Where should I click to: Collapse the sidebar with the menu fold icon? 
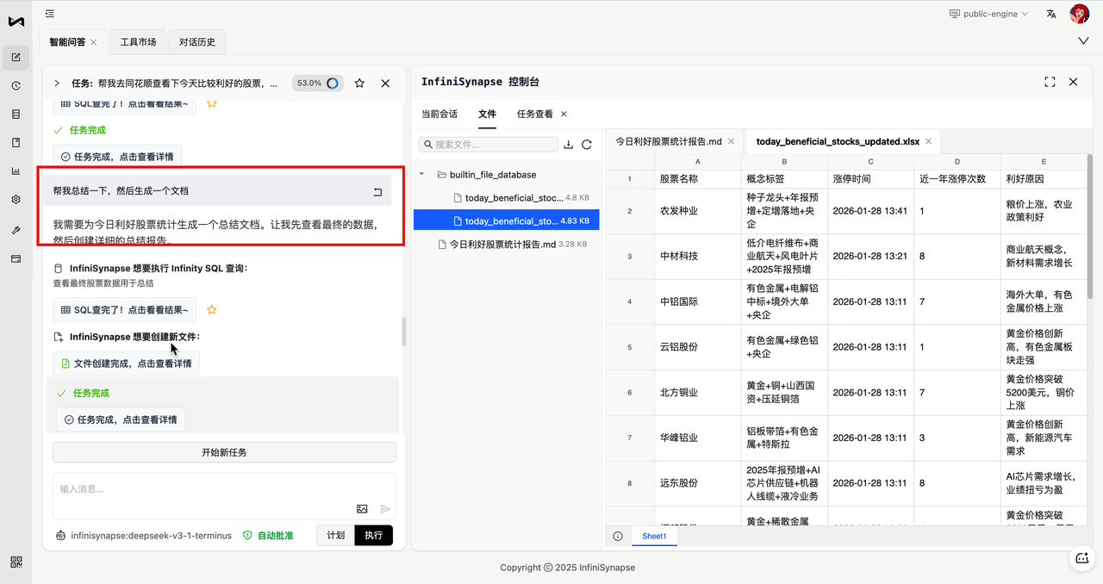50,14
